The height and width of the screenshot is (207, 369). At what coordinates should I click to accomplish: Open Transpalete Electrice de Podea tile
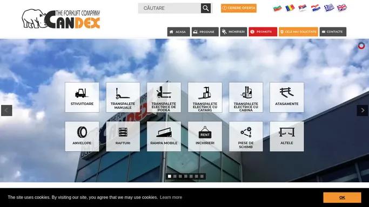click(164, 97)
